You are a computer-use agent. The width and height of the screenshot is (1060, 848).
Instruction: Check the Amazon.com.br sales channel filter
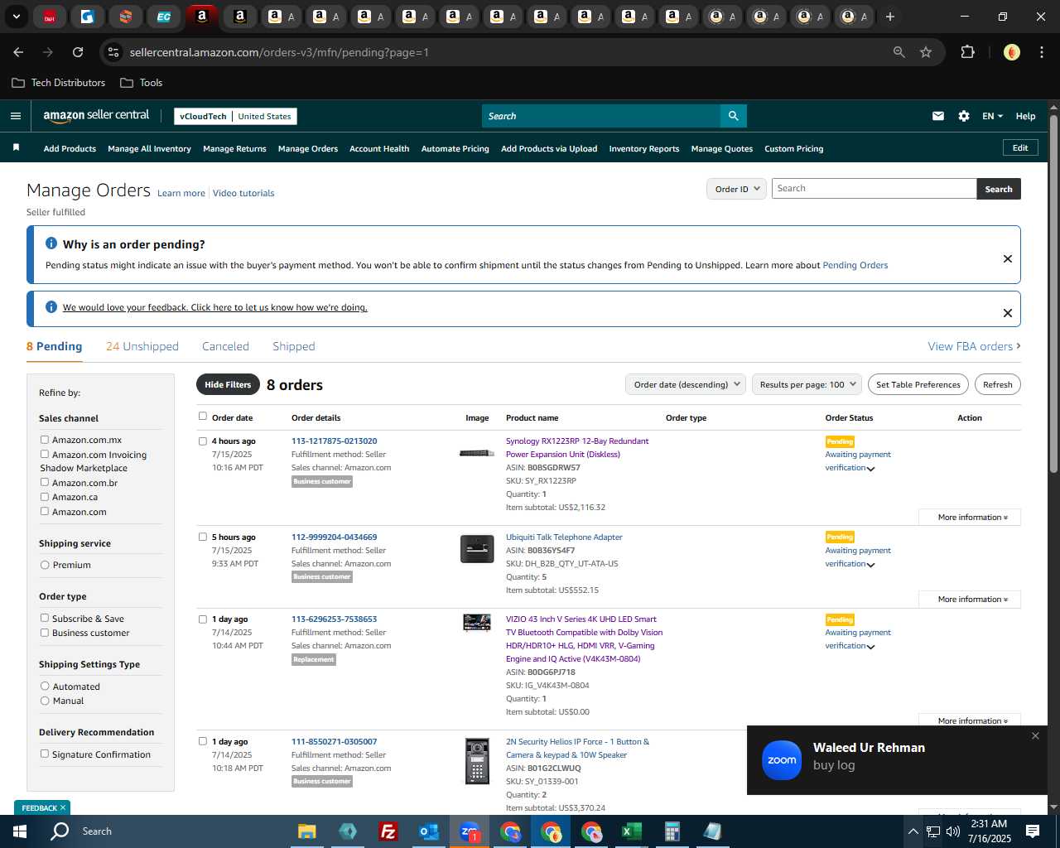(x=45, y=482)
